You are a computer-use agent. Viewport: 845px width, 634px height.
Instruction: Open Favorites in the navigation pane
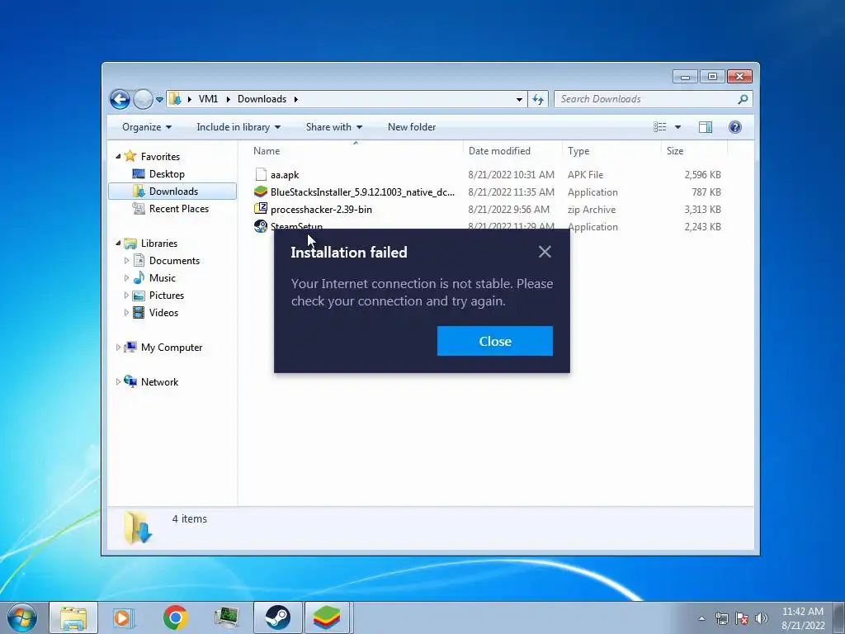click(x=160, y=156)
